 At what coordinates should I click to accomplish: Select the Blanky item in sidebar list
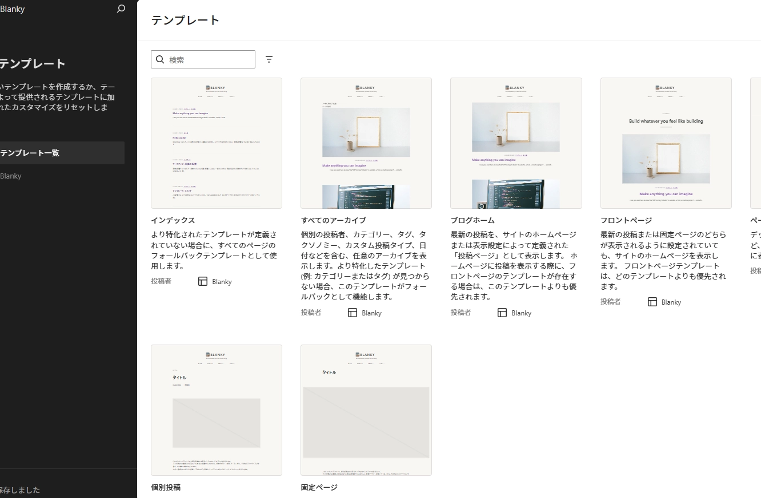11,176
